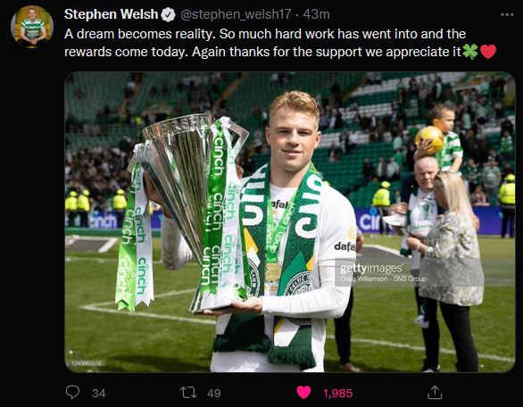Click the gettyimages watermark on photo
The width and height of the screenshot is (523, 407).
coord(371,269)
